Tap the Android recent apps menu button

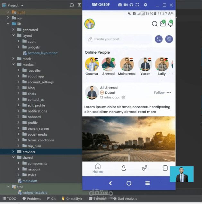[147, 183]
